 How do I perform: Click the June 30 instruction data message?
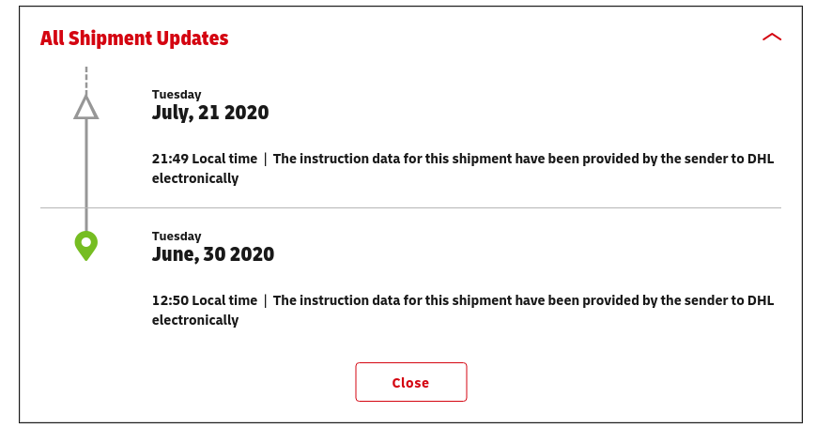(463, 310)
